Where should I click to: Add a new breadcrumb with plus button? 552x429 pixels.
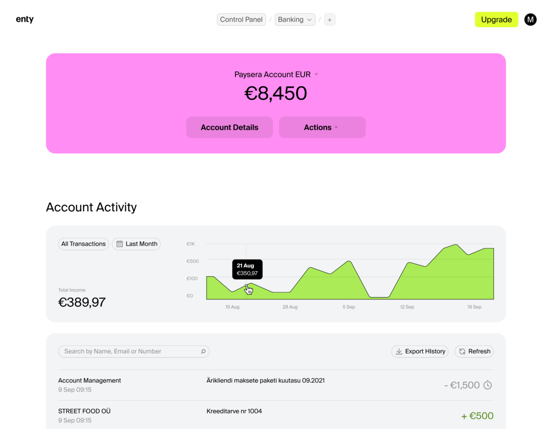pos(330,20)
